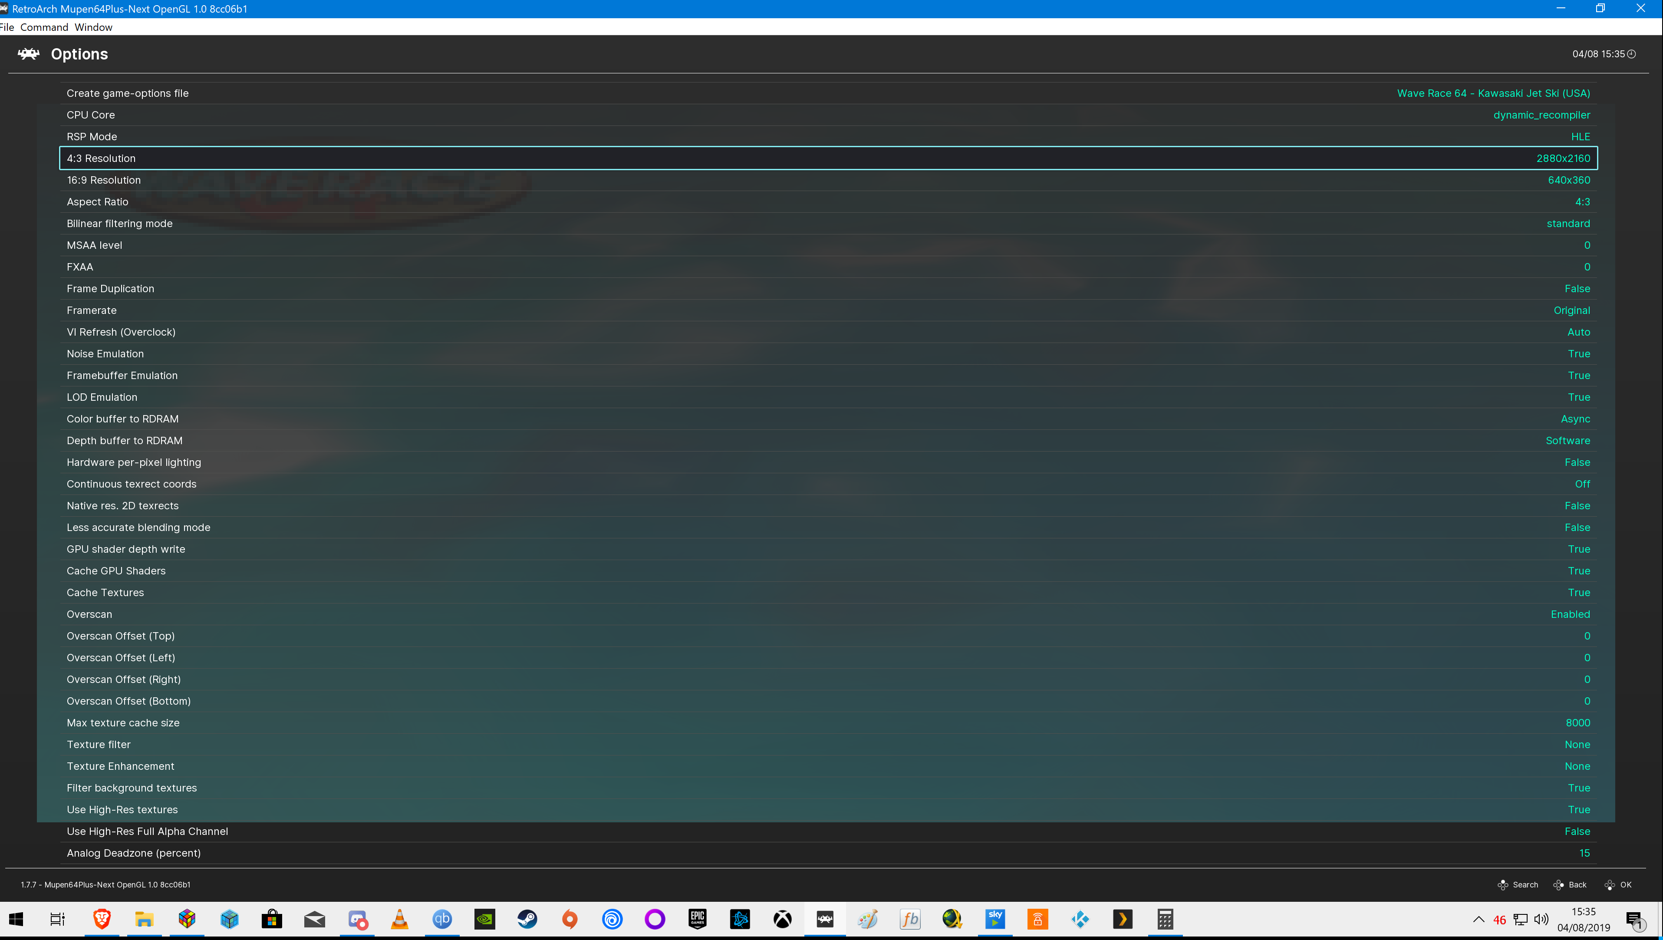Open Plex from taskbar
1663x940 pixels.
(1123, 919)
